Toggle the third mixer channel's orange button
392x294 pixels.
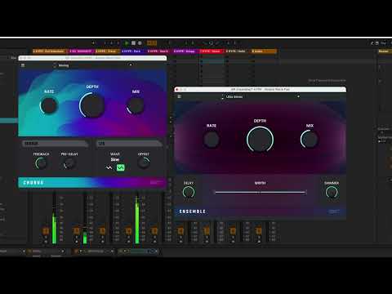click(102, 231)
